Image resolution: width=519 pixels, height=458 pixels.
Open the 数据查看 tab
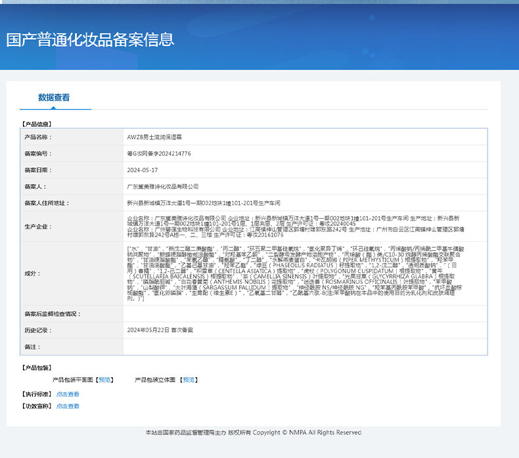[x=54, y=98]
